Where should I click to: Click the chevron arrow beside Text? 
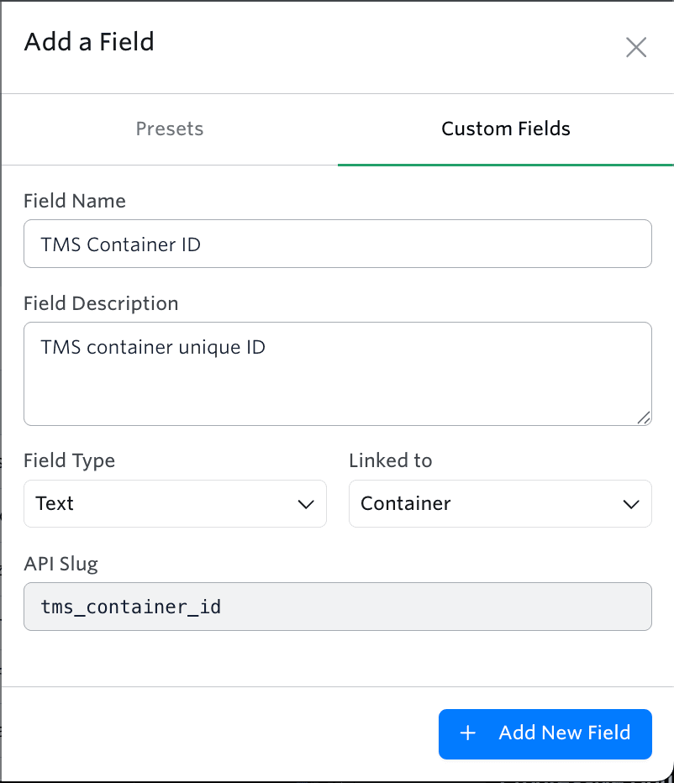(x=306, y=504)
